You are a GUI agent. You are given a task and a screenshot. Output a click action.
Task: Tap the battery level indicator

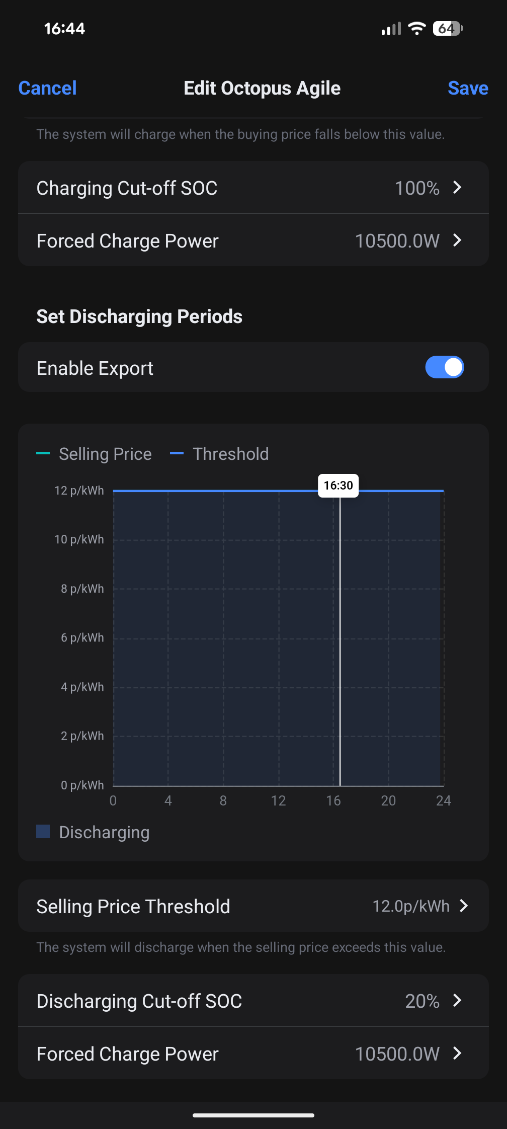pyautogui.click(x=447, y=29)
